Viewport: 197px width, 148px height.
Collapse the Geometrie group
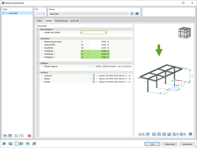click(x=38, y=38)
